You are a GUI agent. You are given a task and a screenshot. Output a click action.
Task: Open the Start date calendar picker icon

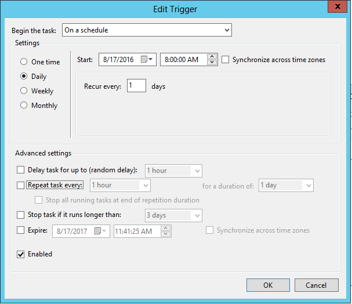[147, 60]
